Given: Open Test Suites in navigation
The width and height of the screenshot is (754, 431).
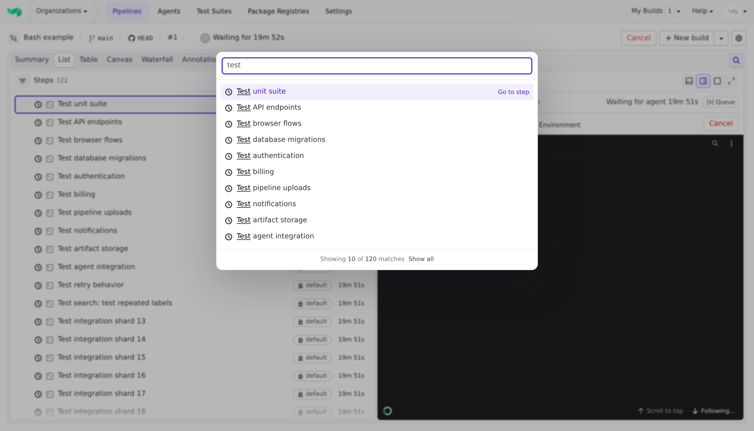Looking at the screenshot, I should click(214, 11).
